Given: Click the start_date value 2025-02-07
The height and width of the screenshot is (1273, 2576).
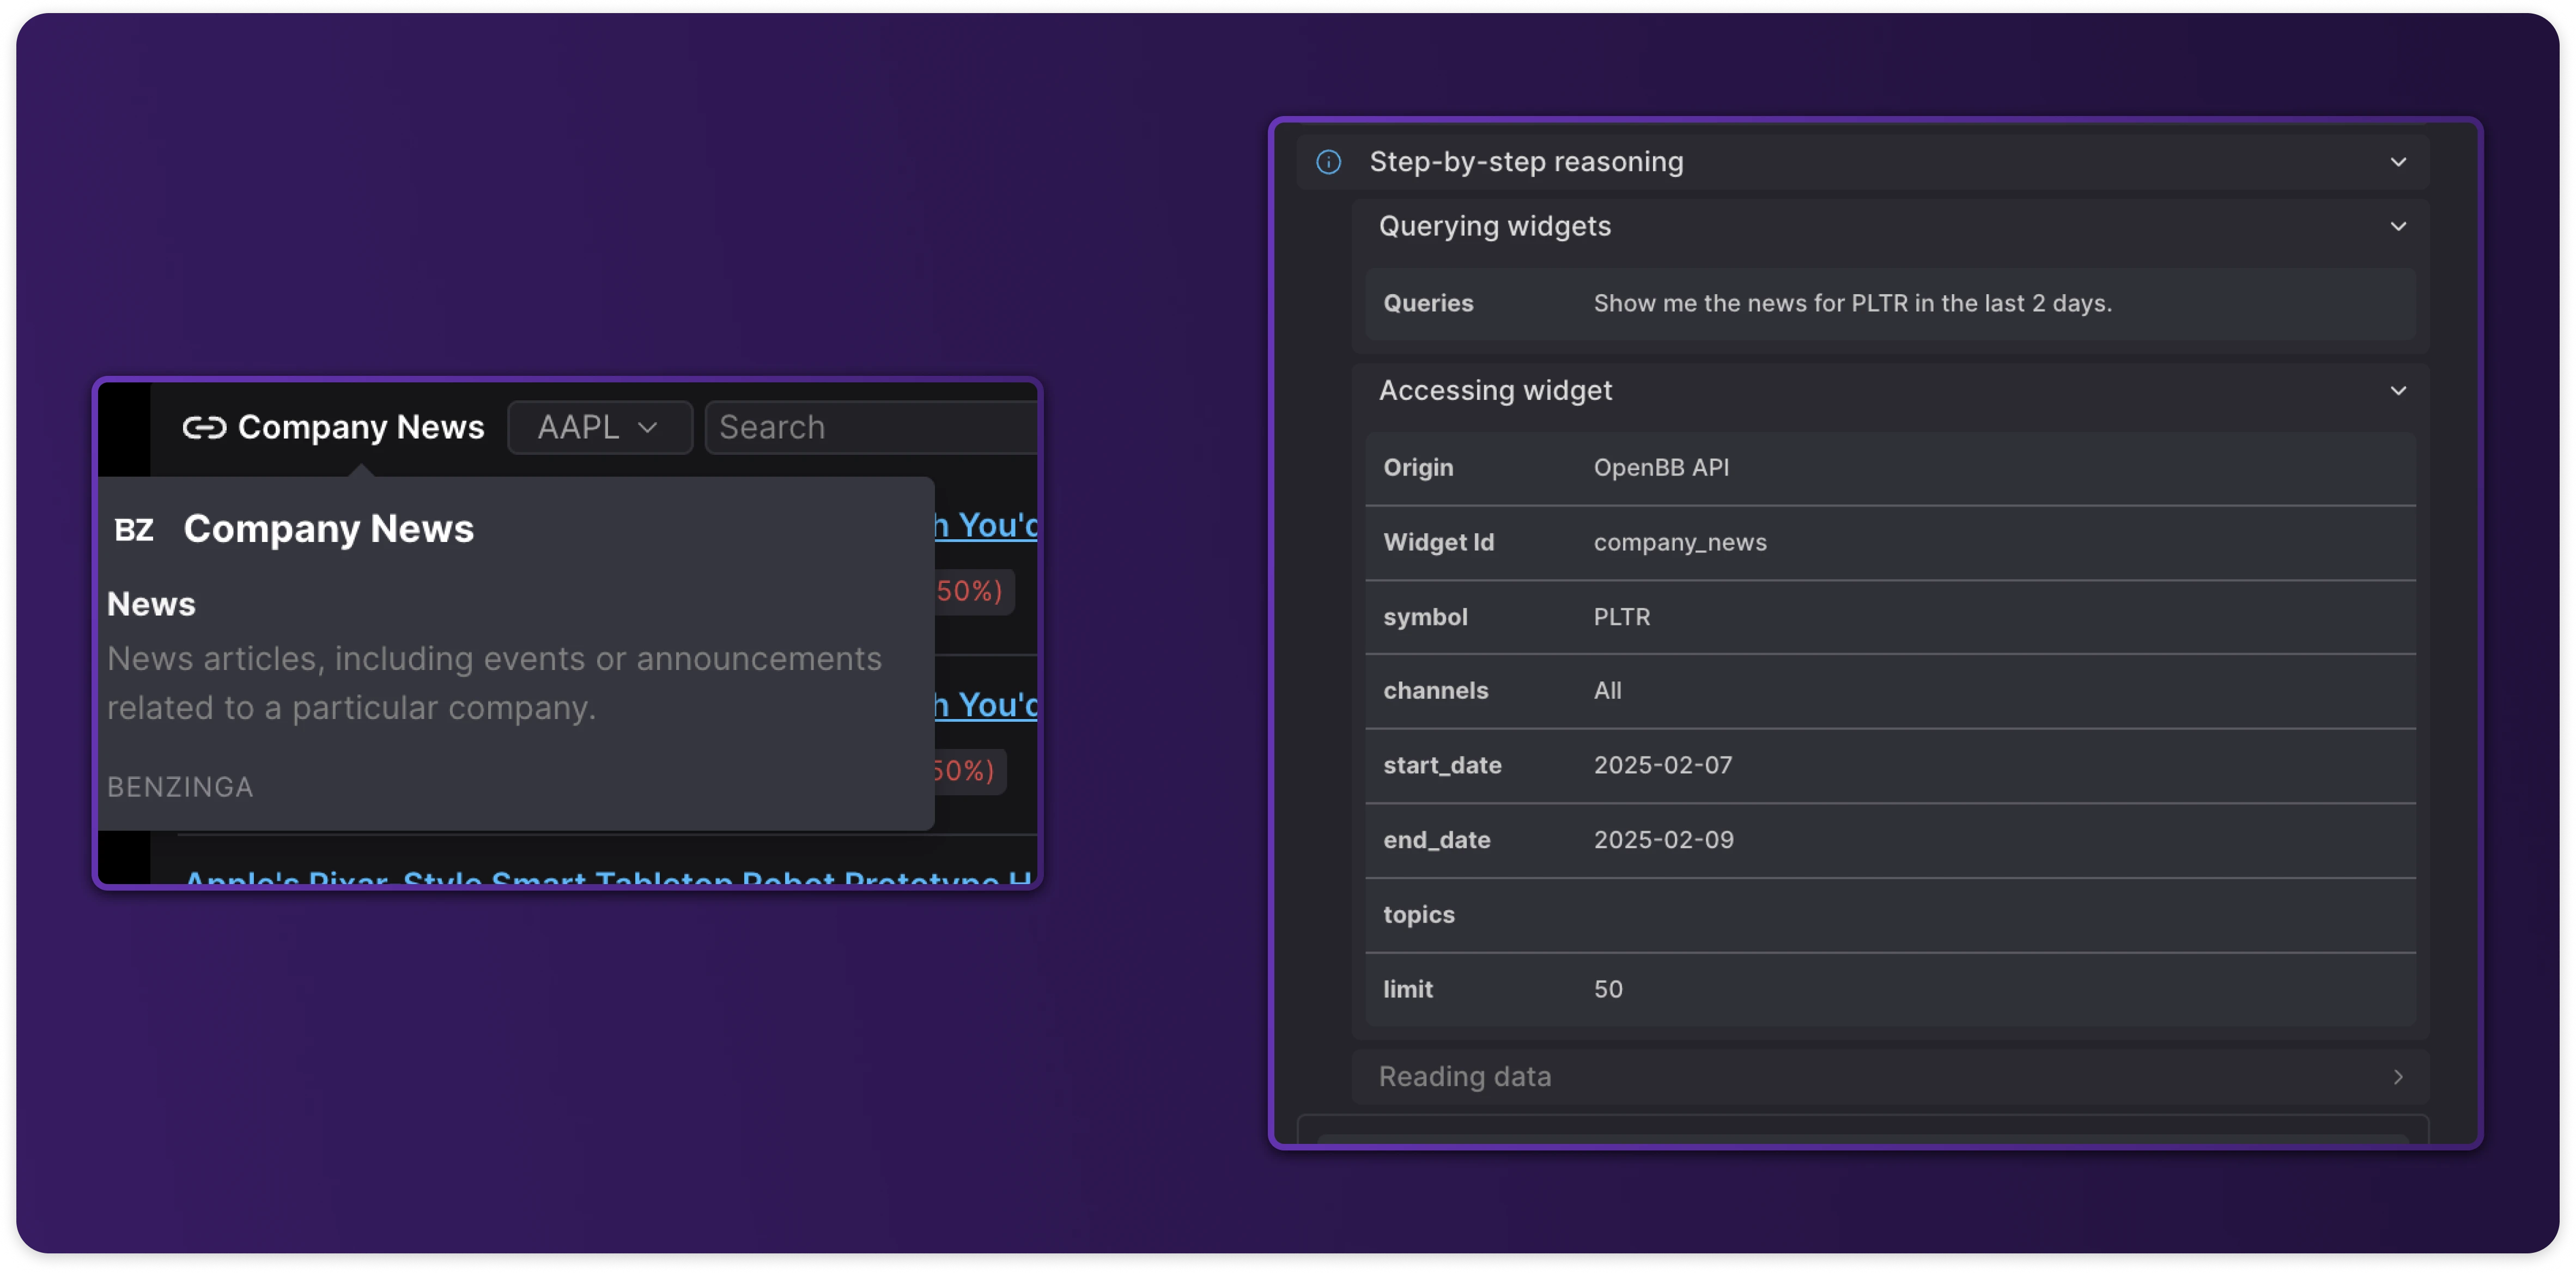Looking at the screenshot, I should pyautogui.click(x=1662, y=766).
